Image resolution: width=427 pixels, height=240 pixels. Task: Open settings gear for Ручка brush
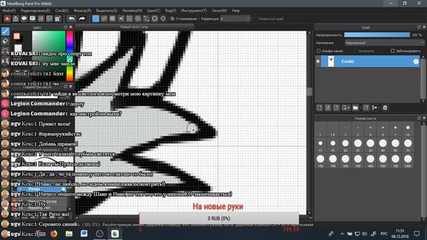(63, 189)
